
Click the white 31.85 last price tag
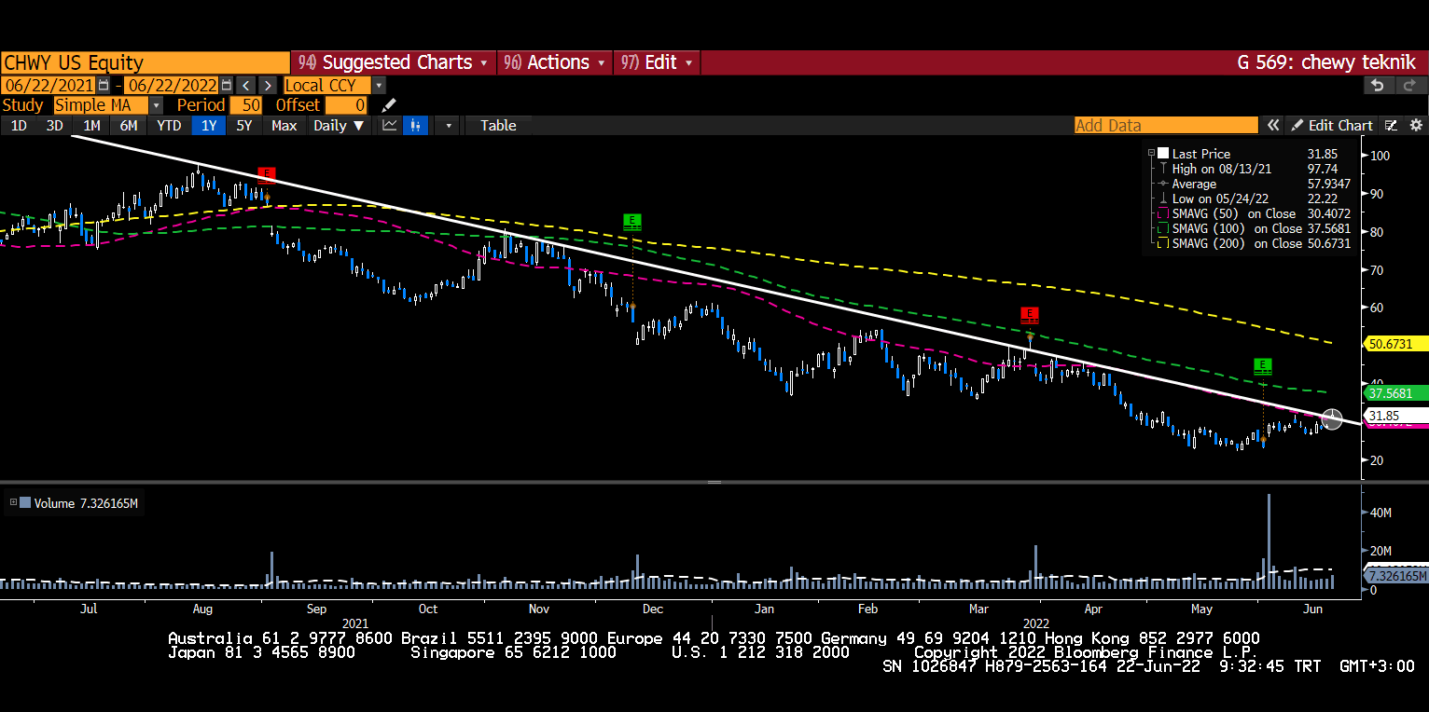click(x=1395, y=415)
